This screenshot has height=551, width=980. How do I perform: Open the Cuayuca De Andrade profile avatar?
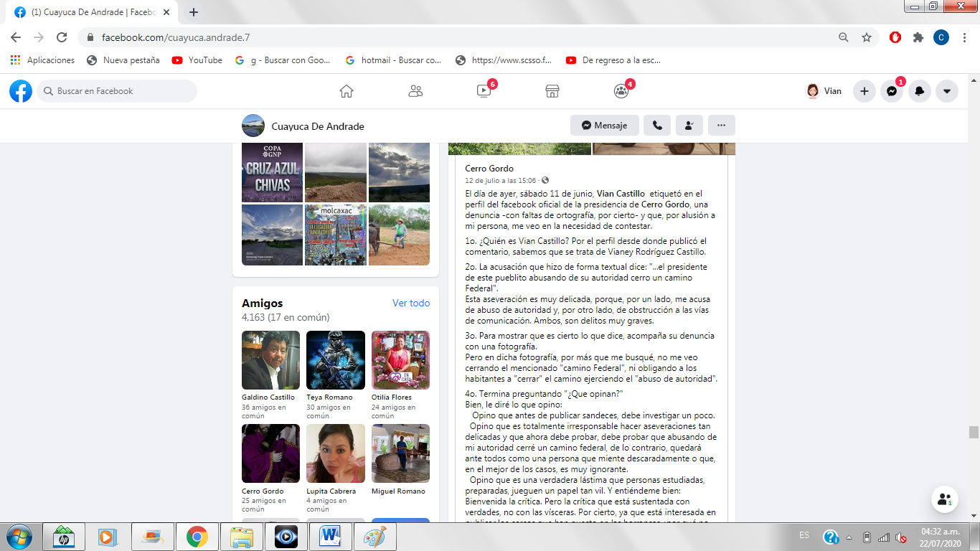pos(253,126)
